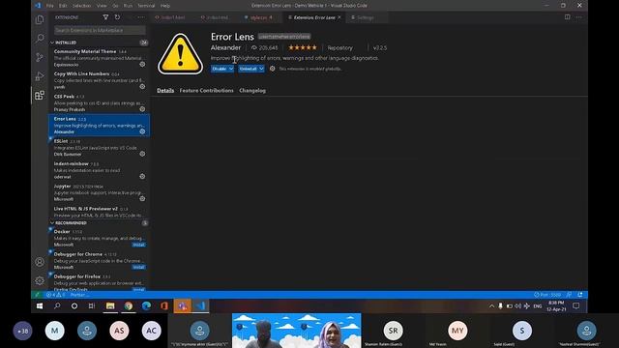Viewport: 619px width, 348px height.
Task: Open the Windows Start menu
Action: (x=40, y=305)
